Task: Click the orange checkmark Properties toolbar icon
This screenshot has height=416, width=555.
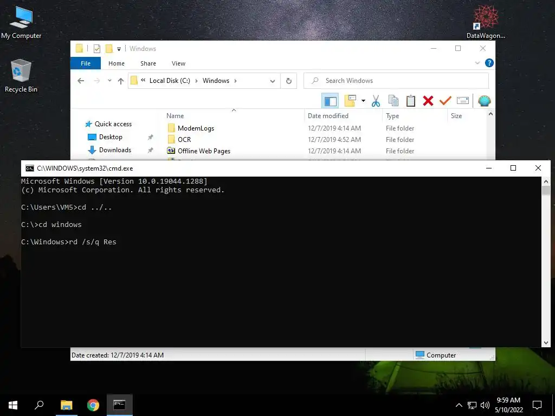Action: 446,101
